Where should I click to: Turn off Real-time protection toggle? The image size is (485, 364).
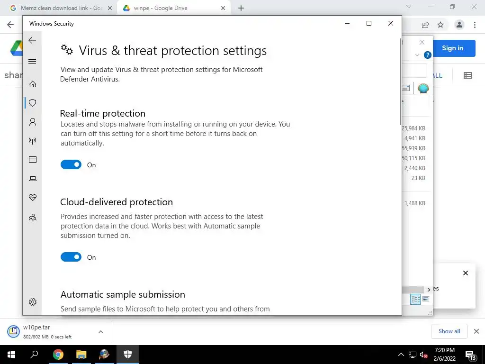click(71, 164)
